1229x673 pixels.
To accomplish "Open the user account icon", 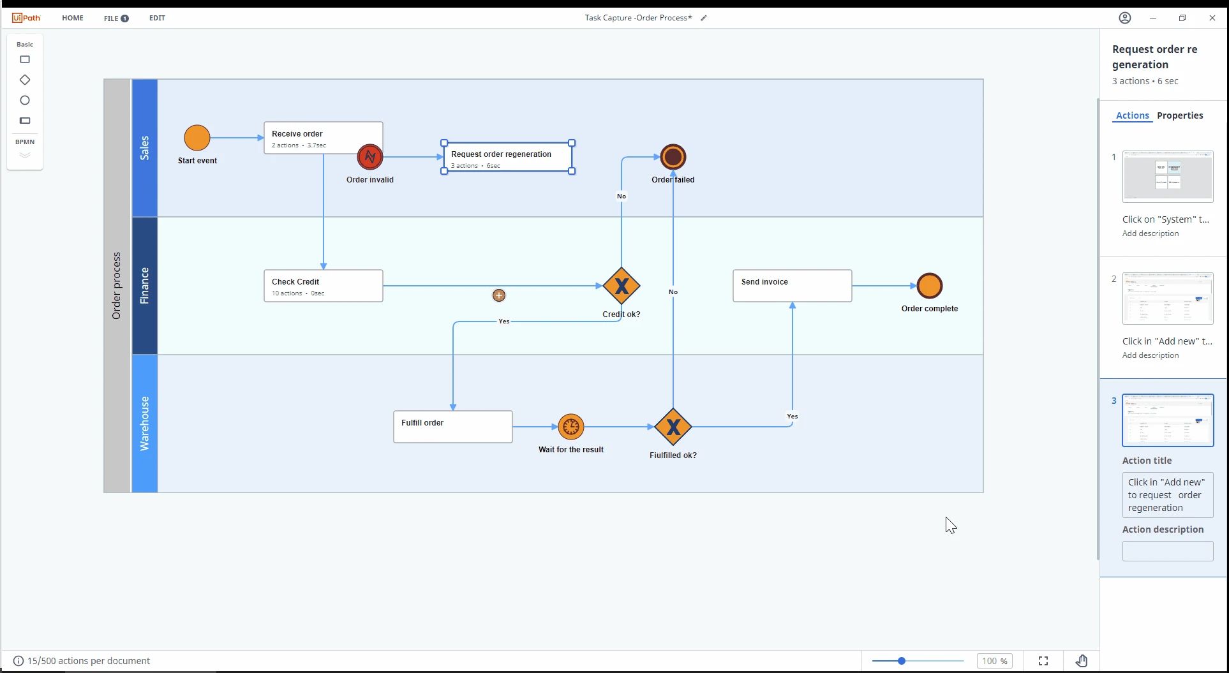I will pos(1125,18).
